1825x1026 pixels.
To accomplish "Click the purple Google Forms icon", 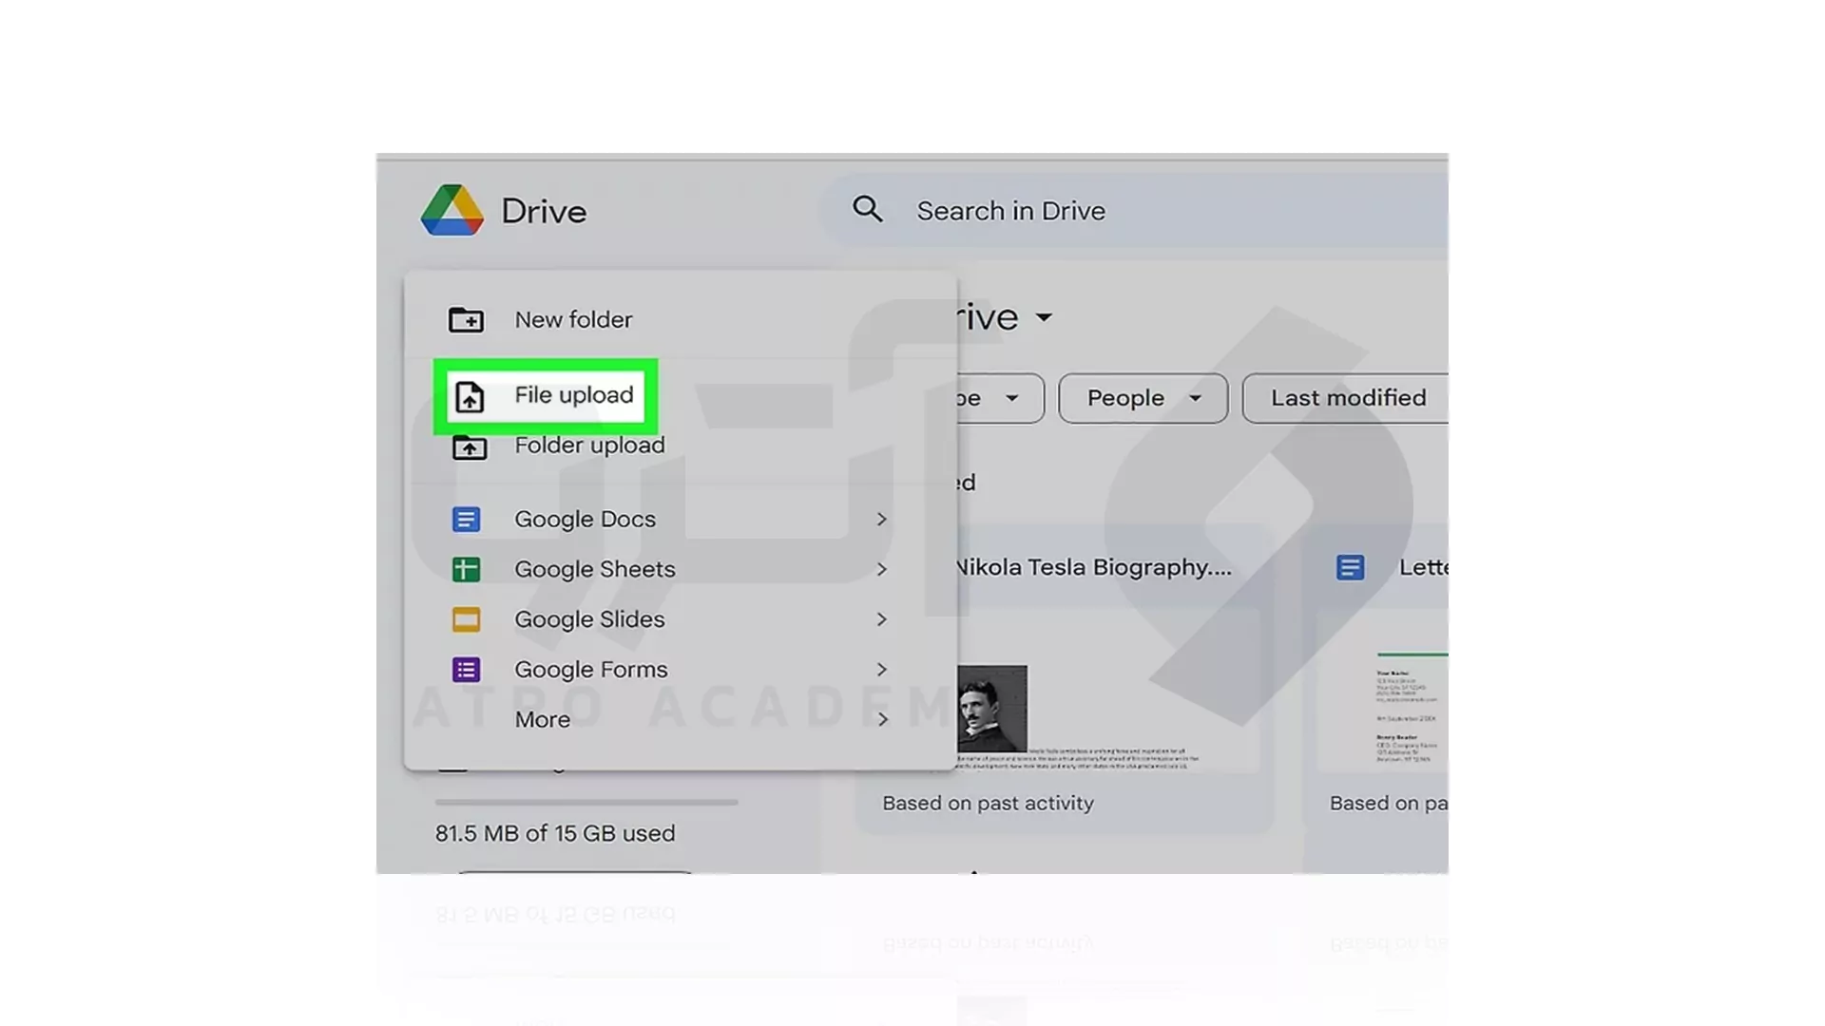I will click(466, 670).
